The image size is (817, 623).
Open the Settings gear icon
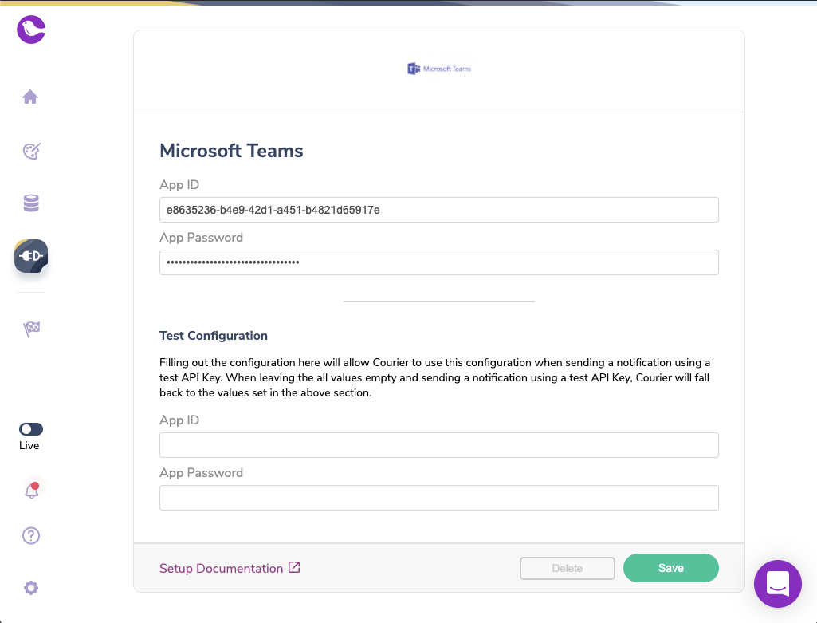point(31,588)
